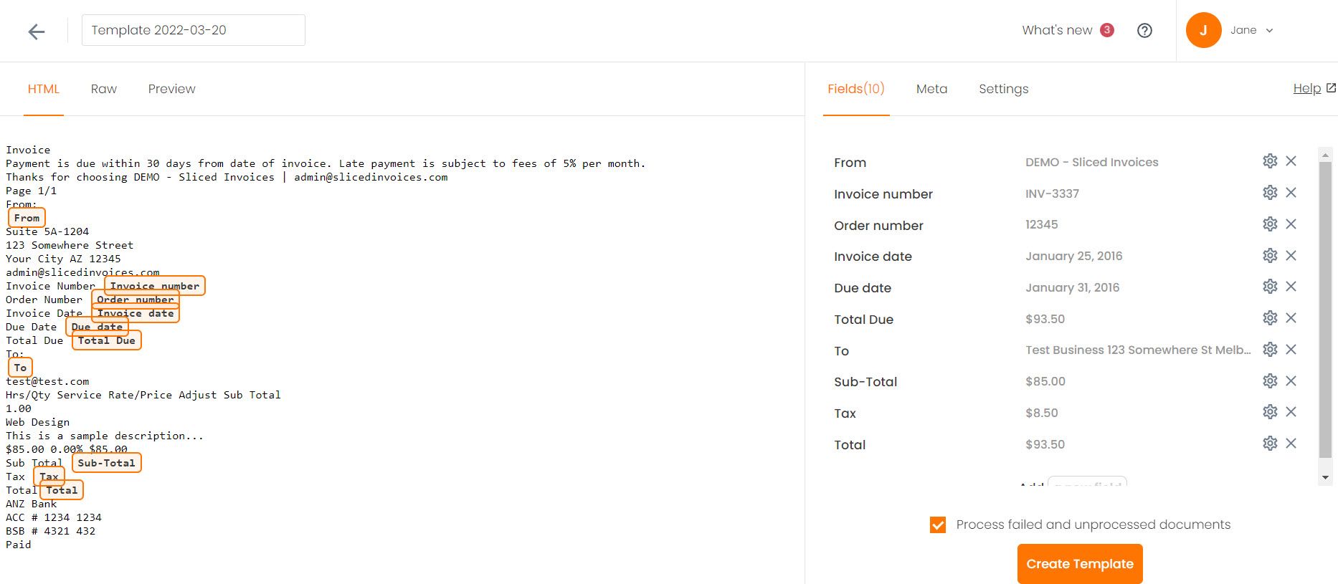Click the template name input field
Image resolution: width=1338 pixels, height=584 pixels.
tap(193, 30)
